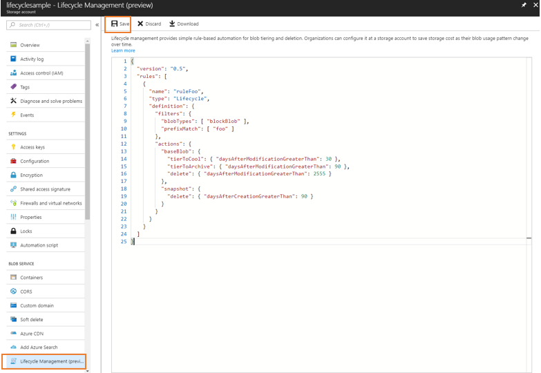The width and height of the screenshot is (541, 373).
Task: Click the Events lightning icon
Action: [x=13, y=115]
